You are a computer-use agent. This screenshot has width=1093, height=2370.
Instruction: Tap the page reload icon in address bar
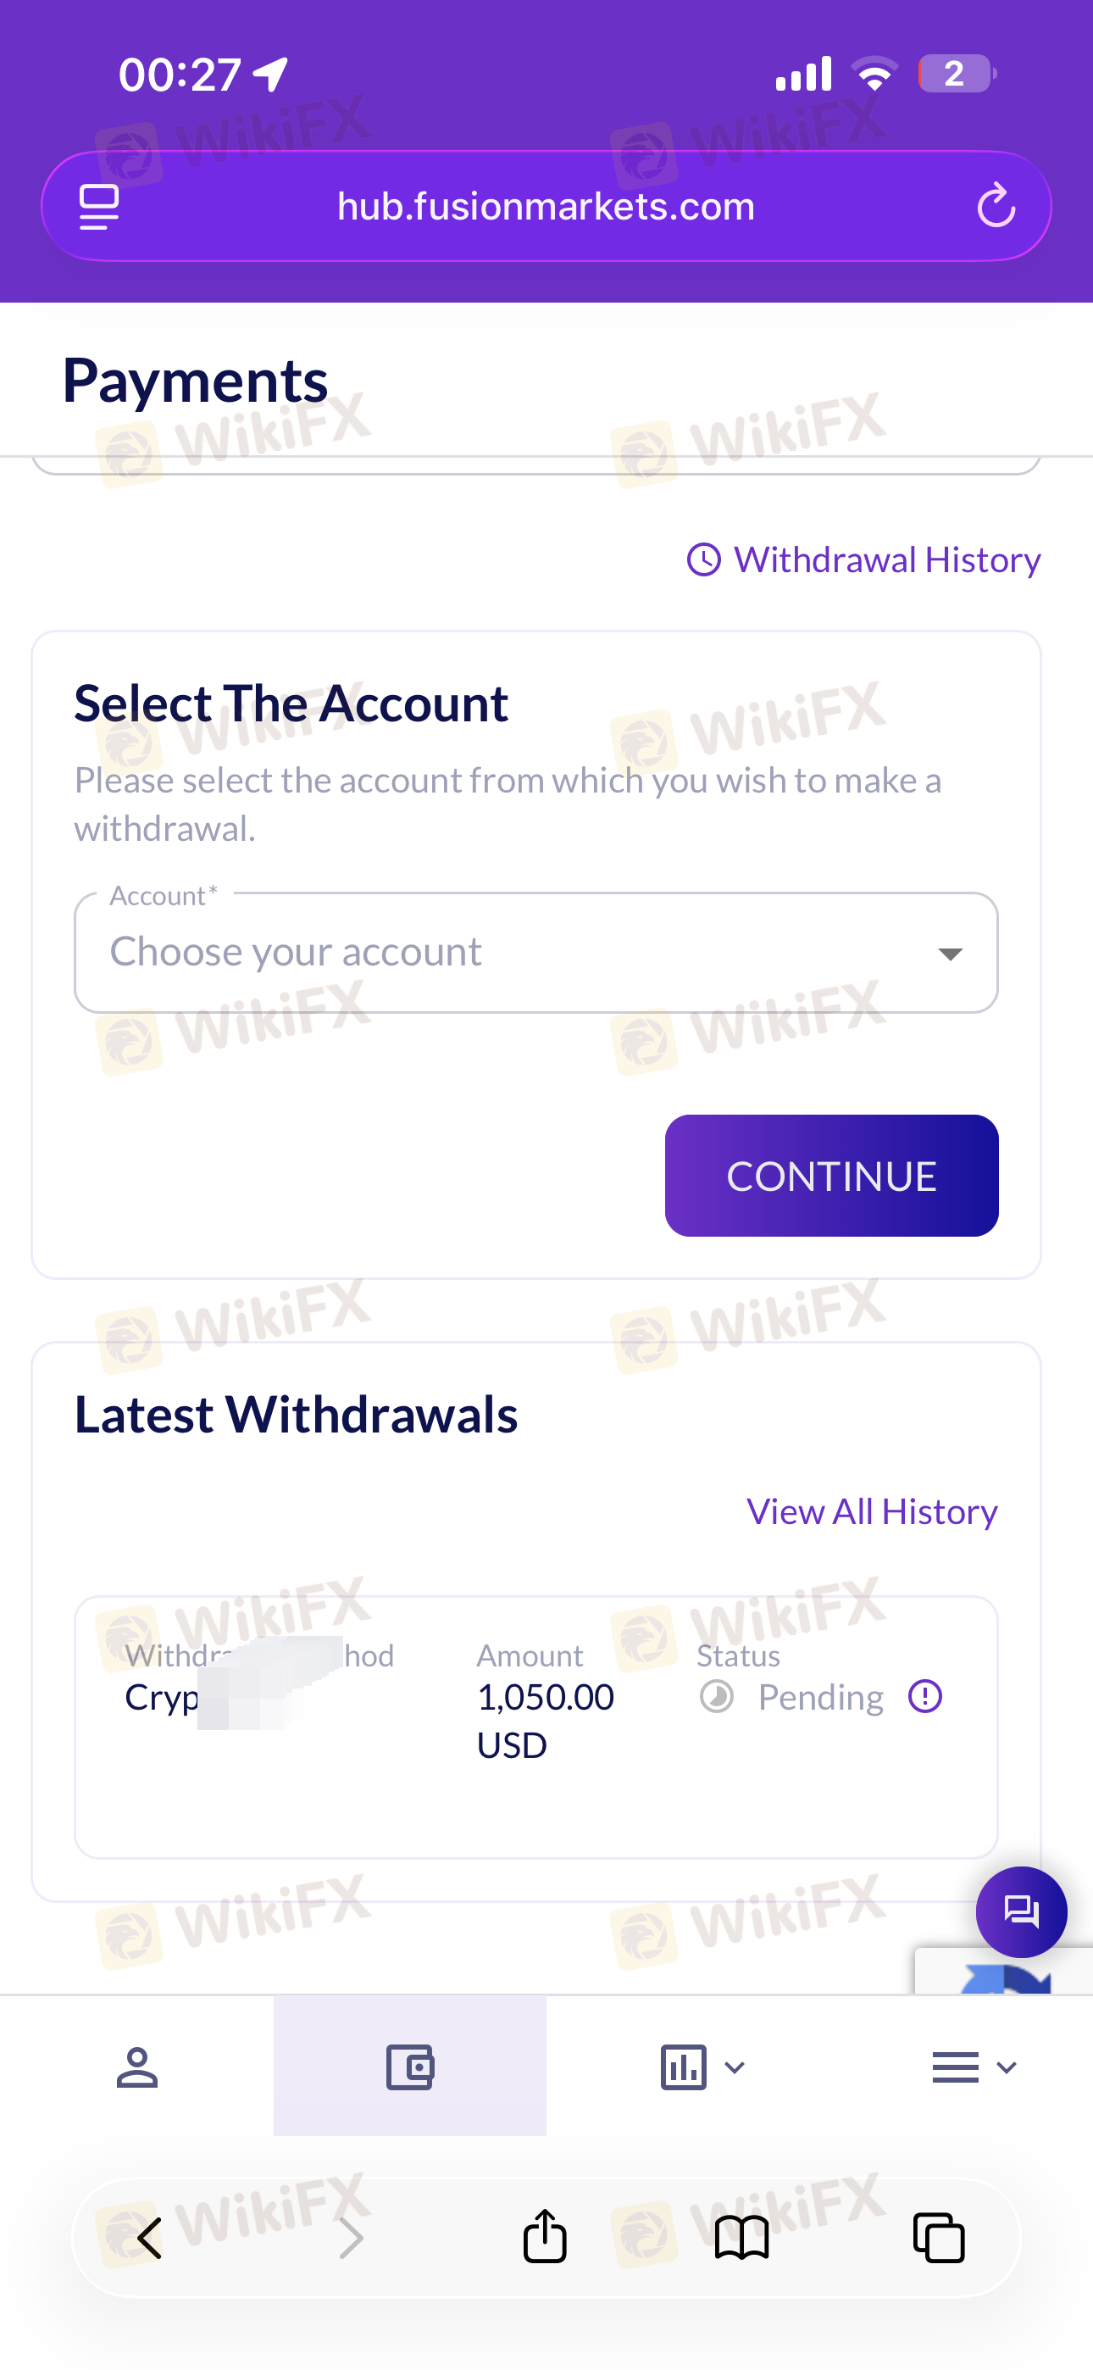(x=996, y=206)
